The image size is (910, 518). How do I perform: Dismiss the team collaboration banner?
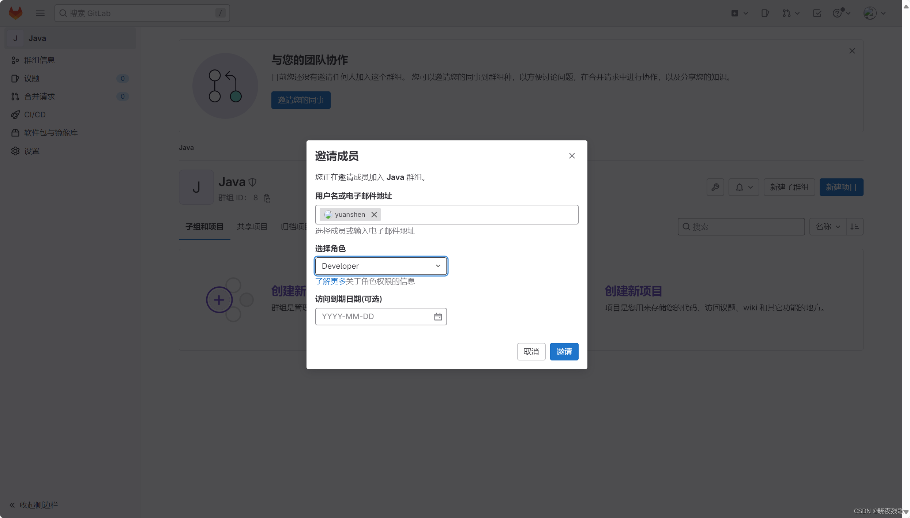(x=852, y=51)
